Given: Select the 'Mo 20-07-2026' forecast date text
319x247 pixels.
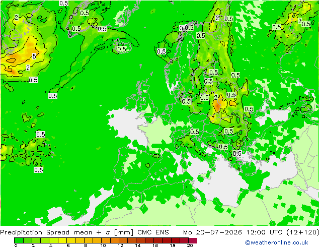Looking at the screenshot, I should (212, 232).
